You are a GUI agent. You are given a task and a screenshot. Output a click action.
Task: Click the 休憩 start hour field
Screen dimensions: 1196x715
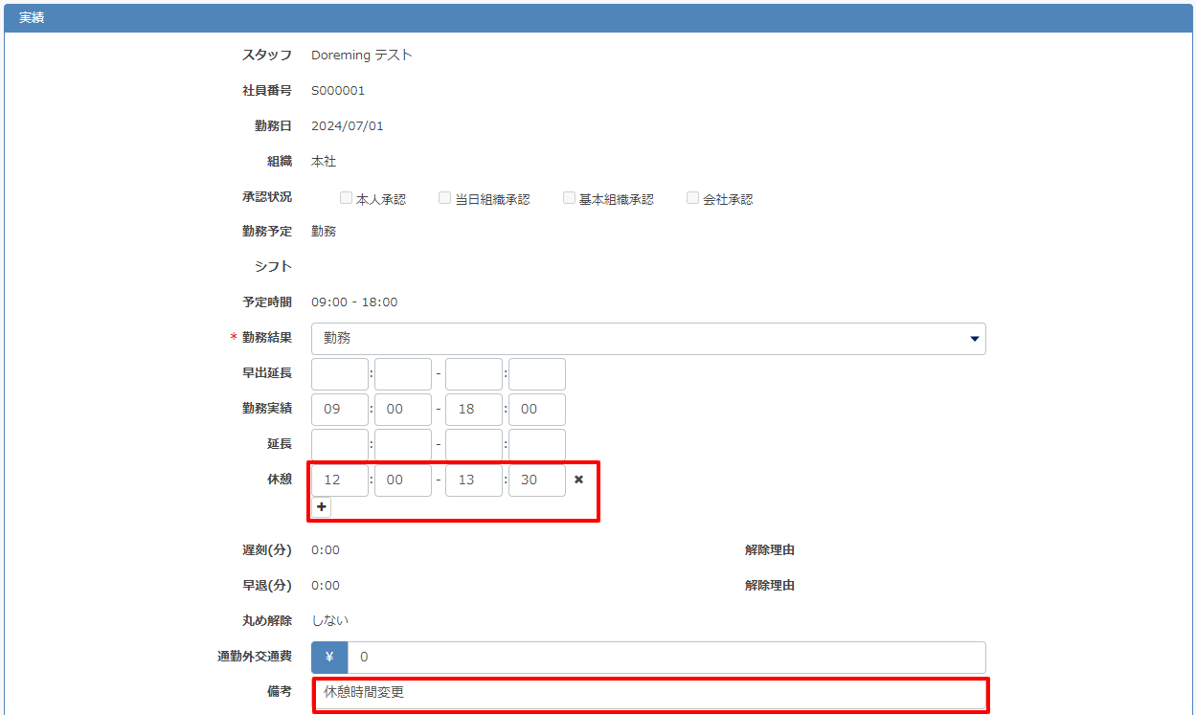click(340, 480)
